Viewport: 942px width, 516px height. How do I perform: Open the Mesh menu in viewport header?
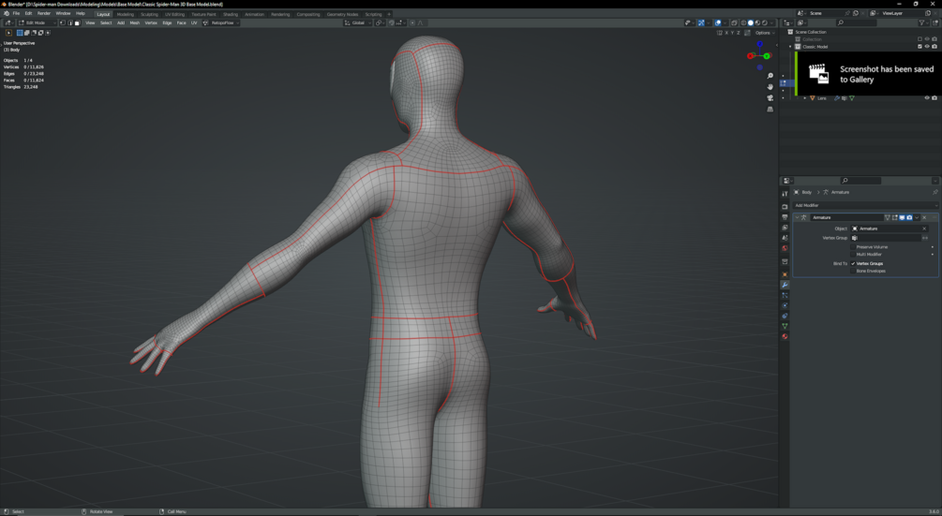tap(135, 22)
